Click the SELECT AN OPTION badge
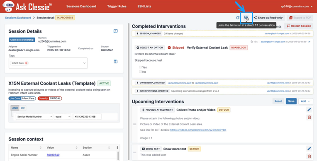Viewport: 317px width, 161px height. pyautogui.click(x=150, y=48)
